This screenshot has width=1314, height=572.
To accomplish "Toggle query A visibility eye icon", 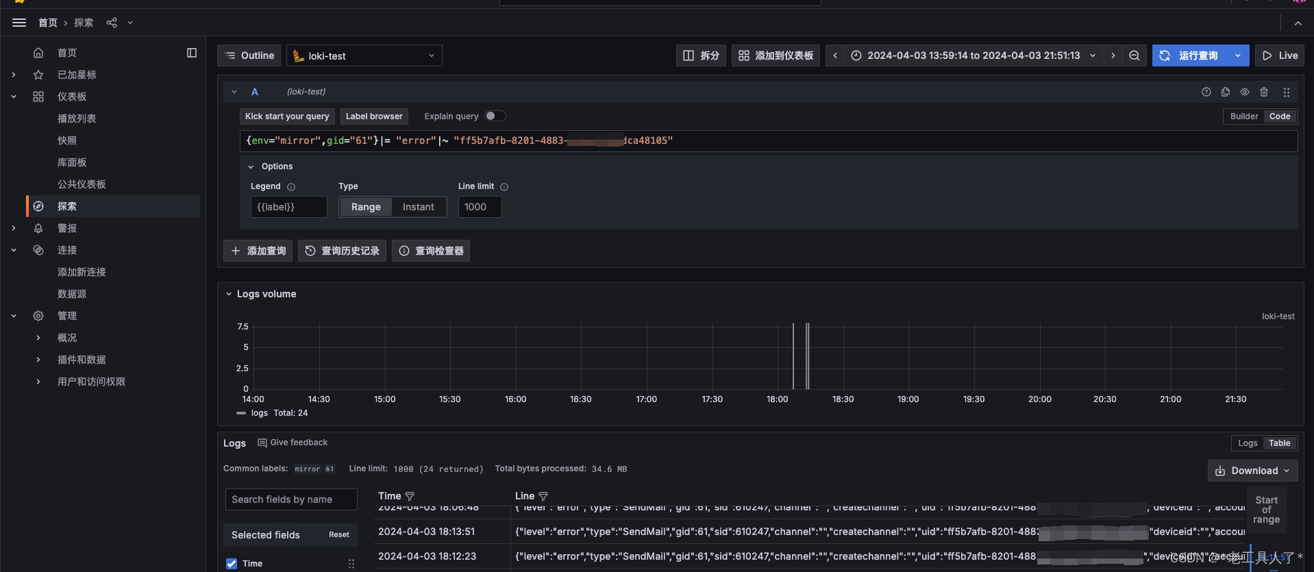I will (1245, 92).
